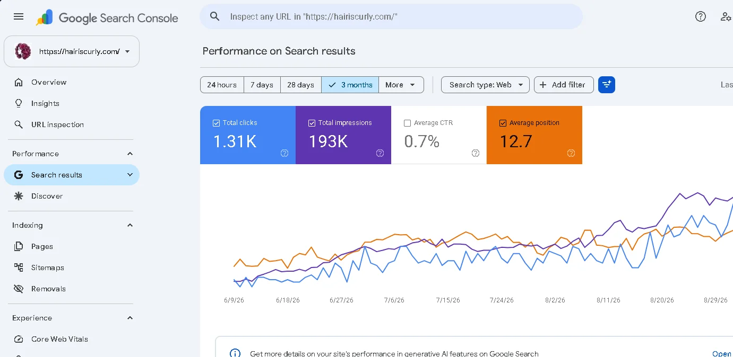
Task: Click help icon on Average CTR card
Action: pos(476,153)
